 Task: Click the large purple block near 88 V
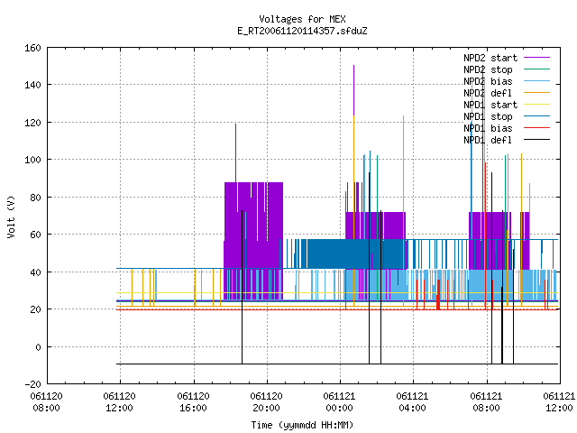click(253, 239)
